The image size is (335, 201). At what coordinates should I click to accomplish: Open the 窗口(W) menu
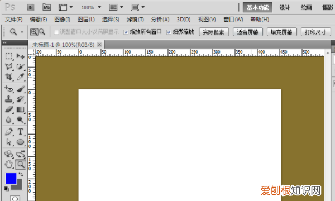pos(233,20)
